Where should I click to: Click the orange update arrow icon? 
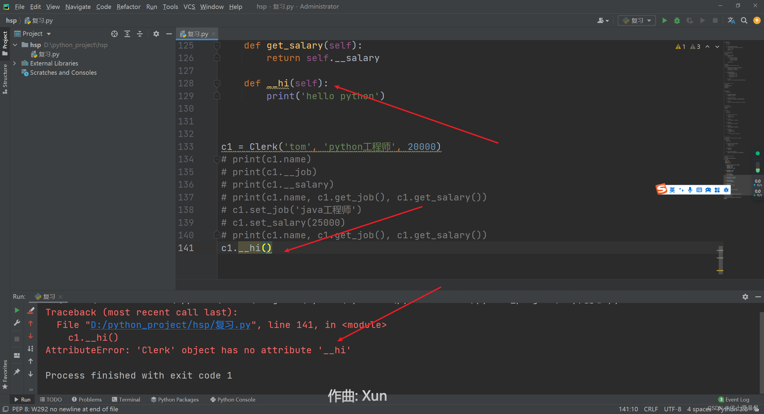click(757, 21)
